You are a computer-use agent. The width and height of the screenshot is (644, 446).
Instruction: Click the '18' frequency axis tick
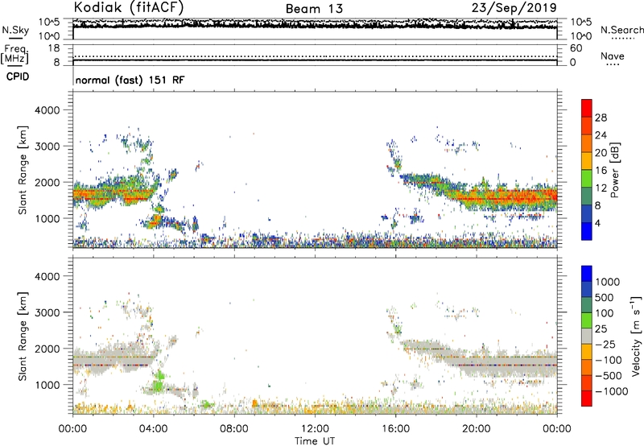click(x=54, y=48)
